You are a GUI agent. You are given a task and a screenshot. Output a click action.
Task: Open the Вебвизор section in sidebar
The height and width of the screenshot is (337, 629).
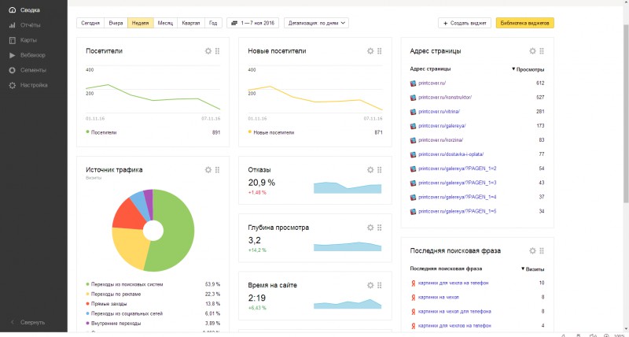tap(28, 55)
